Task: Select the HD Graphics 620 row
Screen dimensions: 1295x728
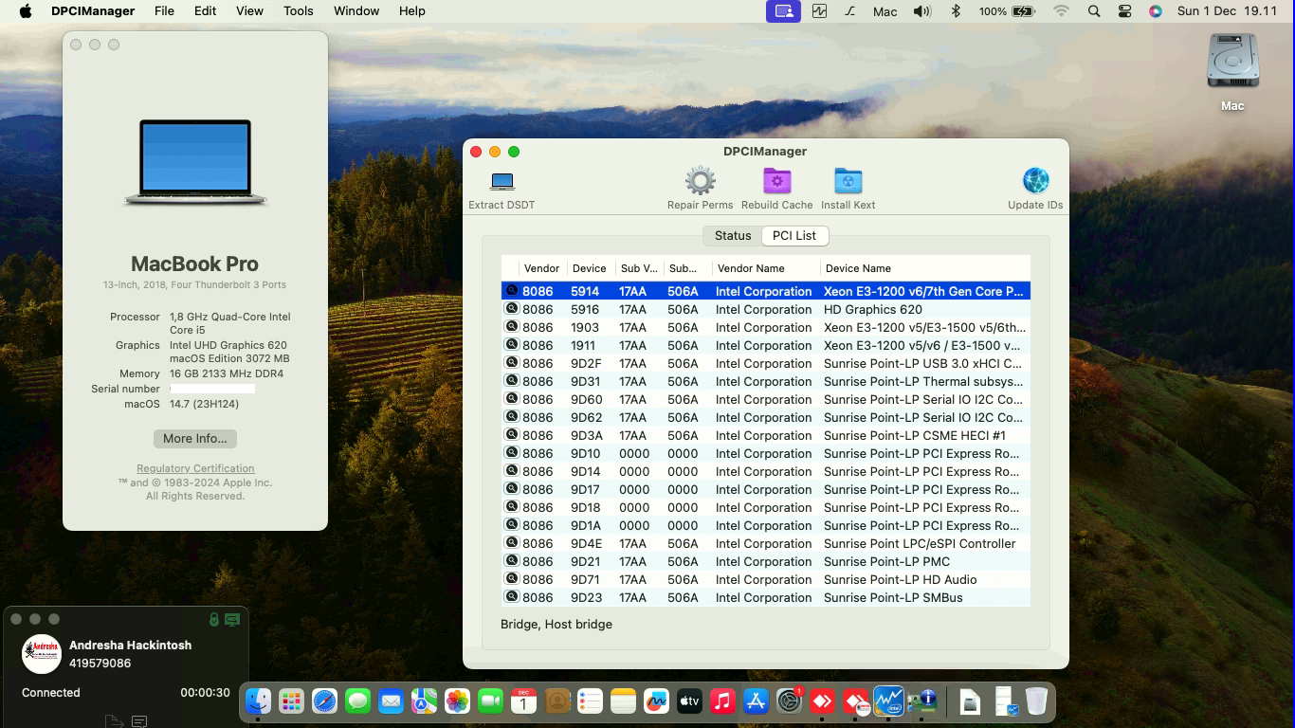Action: (758, 309)
